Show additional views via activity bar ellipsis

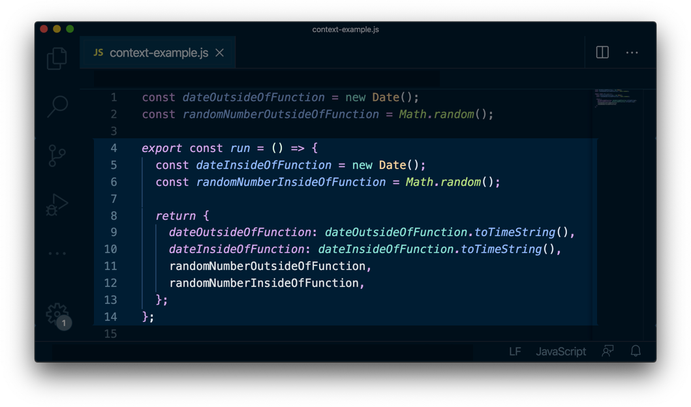click(56, 253)
